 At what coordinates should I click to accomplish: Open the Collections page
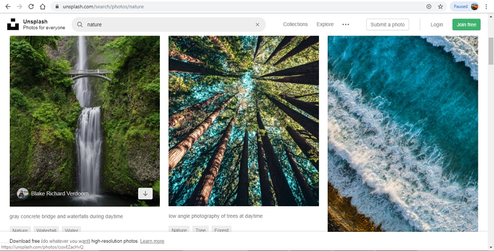[x=295, y=24]
